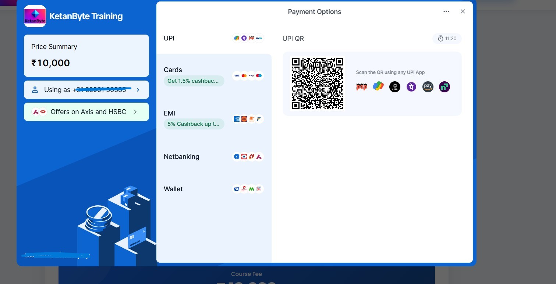Click the ICICI icon in Netbanking row

tap(251, 157)
